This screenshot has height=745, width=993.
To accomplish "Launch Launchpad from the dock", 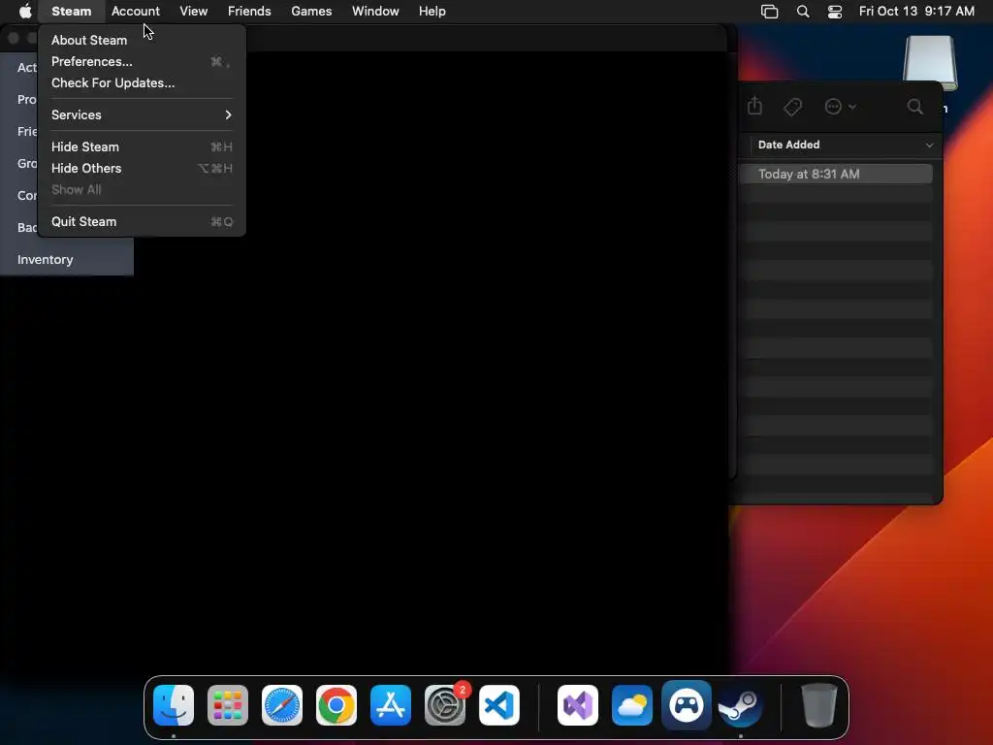I will point(228,705).
